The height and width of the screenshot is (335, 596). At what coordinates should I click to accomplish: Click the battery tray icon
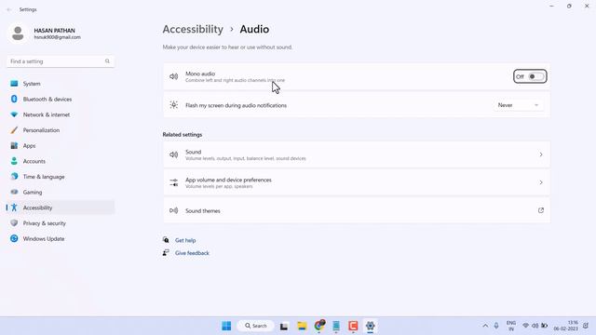pyautogui.click(x=544, y=326)
